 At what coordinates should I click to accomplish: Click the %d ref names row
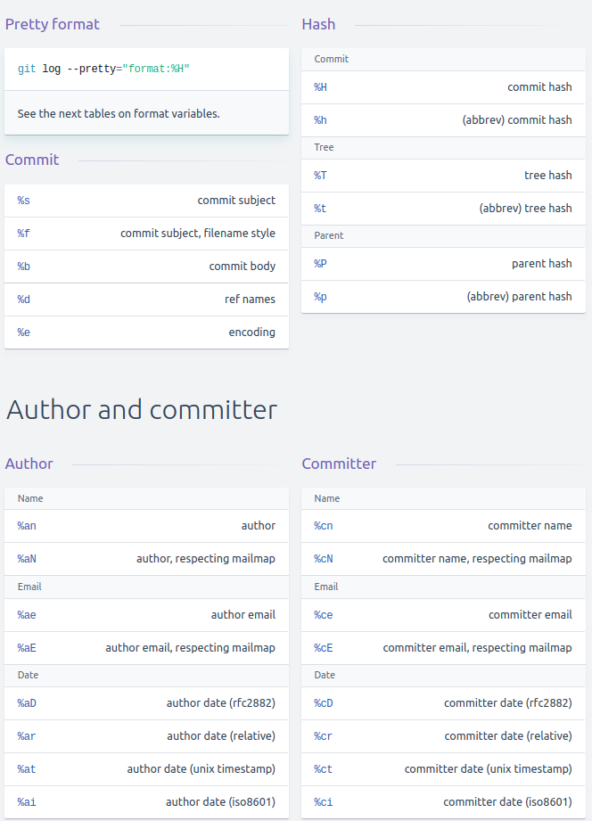(146, 300)
